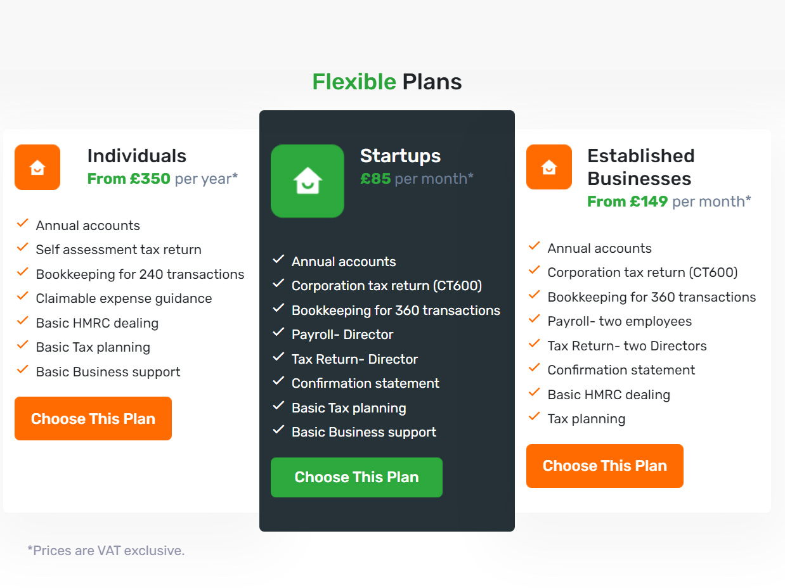Click white checkmark beside Confirmation statement in Startups
Screen dimensions: 785x588
coord(278,381)
